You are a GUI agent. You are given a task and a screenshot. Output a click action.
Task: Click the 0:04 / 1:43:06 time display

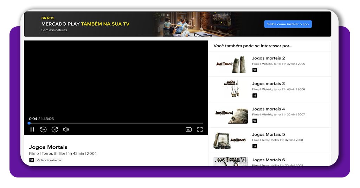point(41,119)
